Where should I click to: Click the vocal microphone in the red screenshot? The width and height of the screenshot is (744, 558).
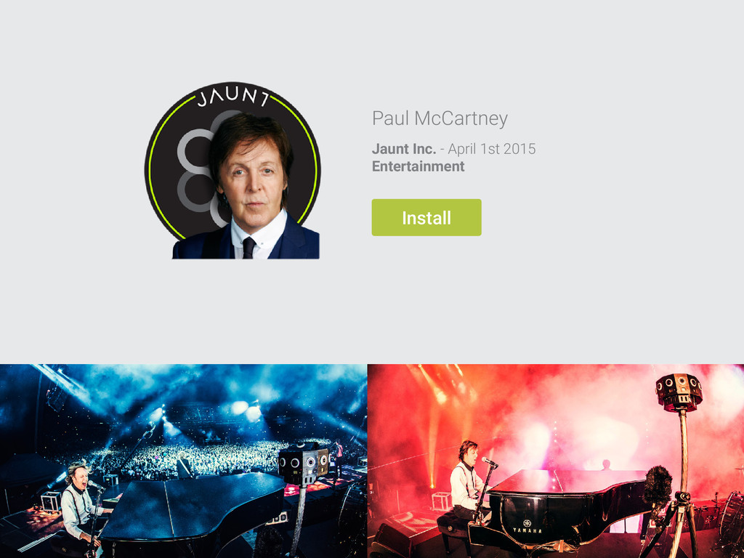tap(490, 461)
